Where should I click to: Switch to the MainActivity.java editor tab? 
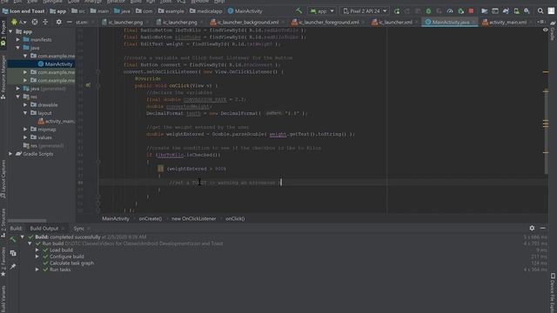click(x=450, y=22)
